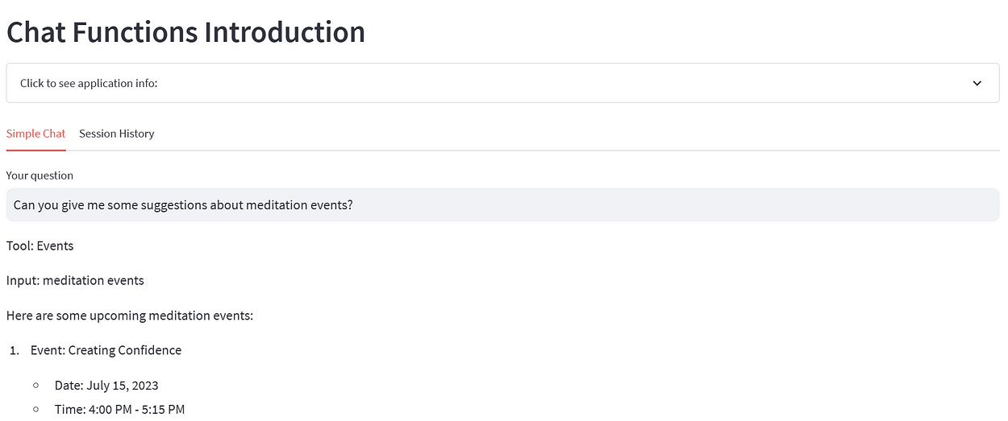Click the 'Tool: Events' output line

[x=40, y=246]
